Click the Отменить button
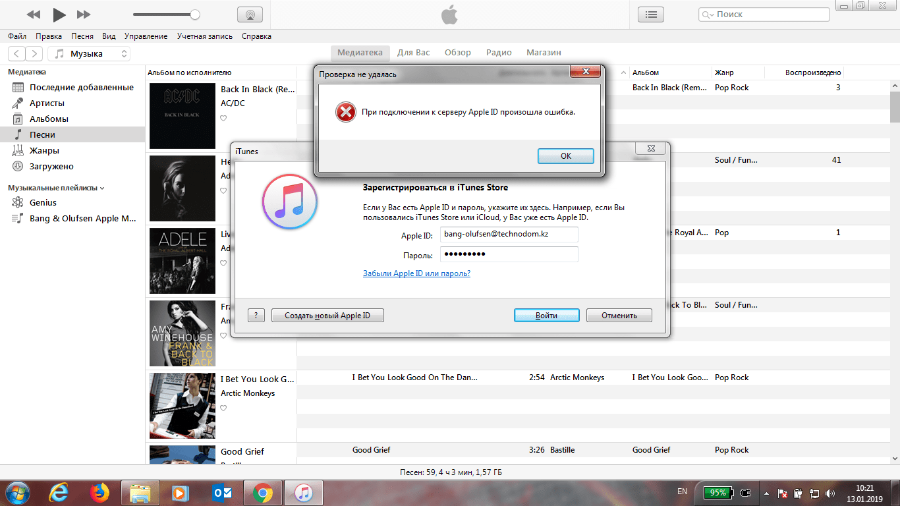The height and width of the screenshot is (506, 900). point(619,316)
